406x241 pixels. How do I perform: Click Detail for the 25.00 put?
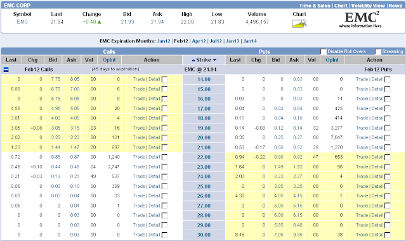(x=377, y=186)
